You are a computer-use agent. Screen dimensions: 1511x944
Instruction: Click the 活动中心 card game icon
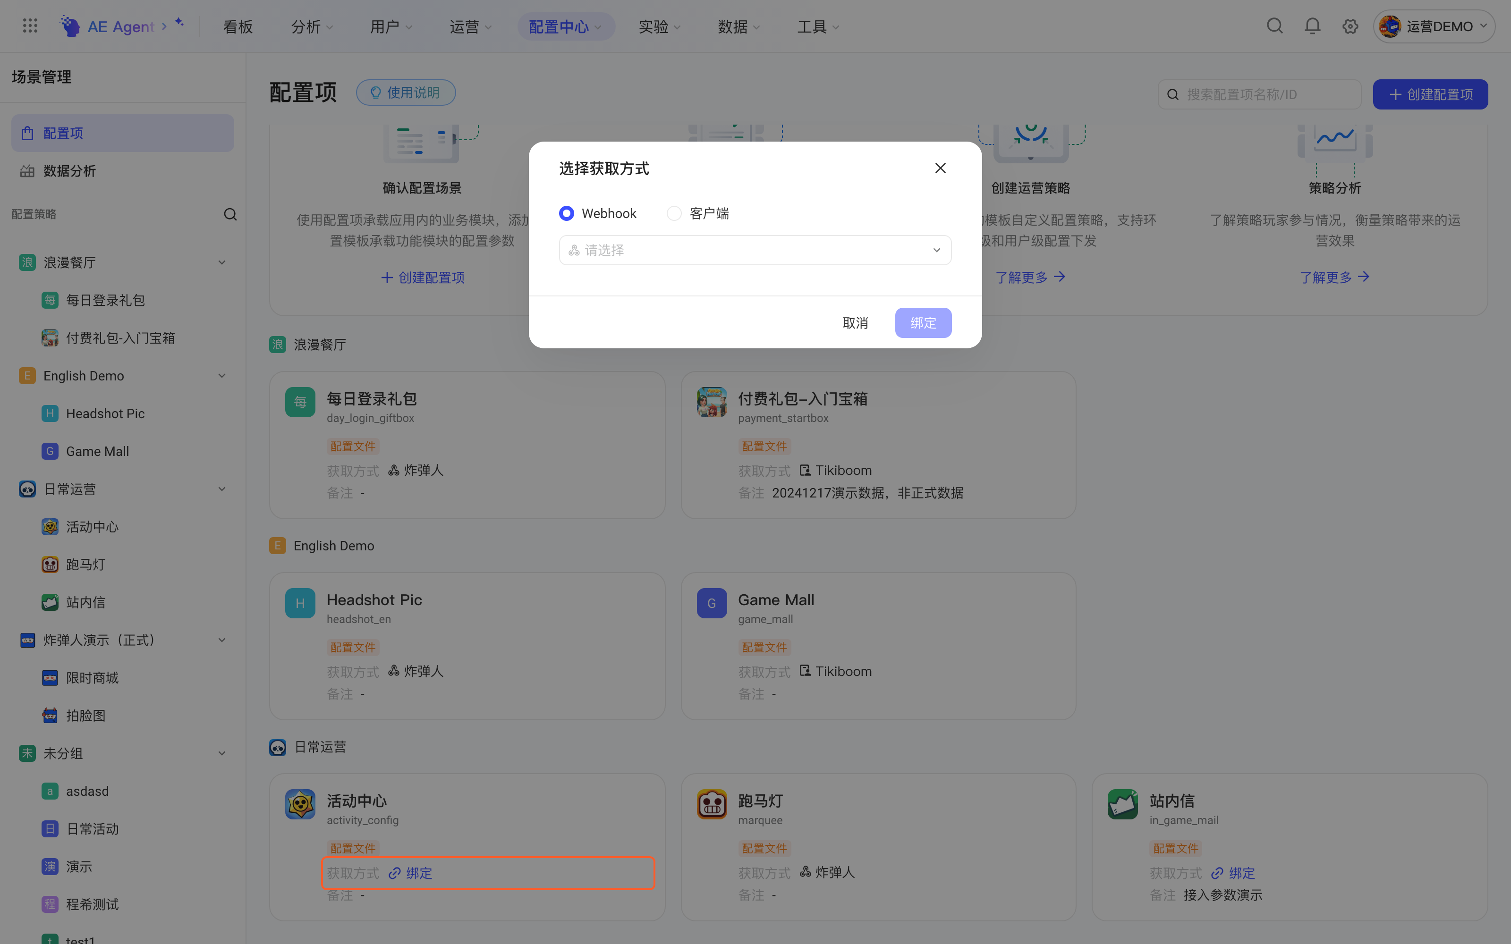coord(300,804)
